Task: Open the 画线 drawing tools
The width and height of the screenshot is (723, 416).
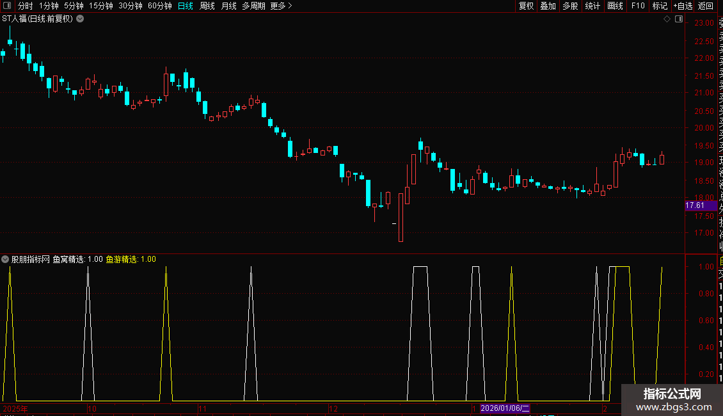Action: click(615, 6)
